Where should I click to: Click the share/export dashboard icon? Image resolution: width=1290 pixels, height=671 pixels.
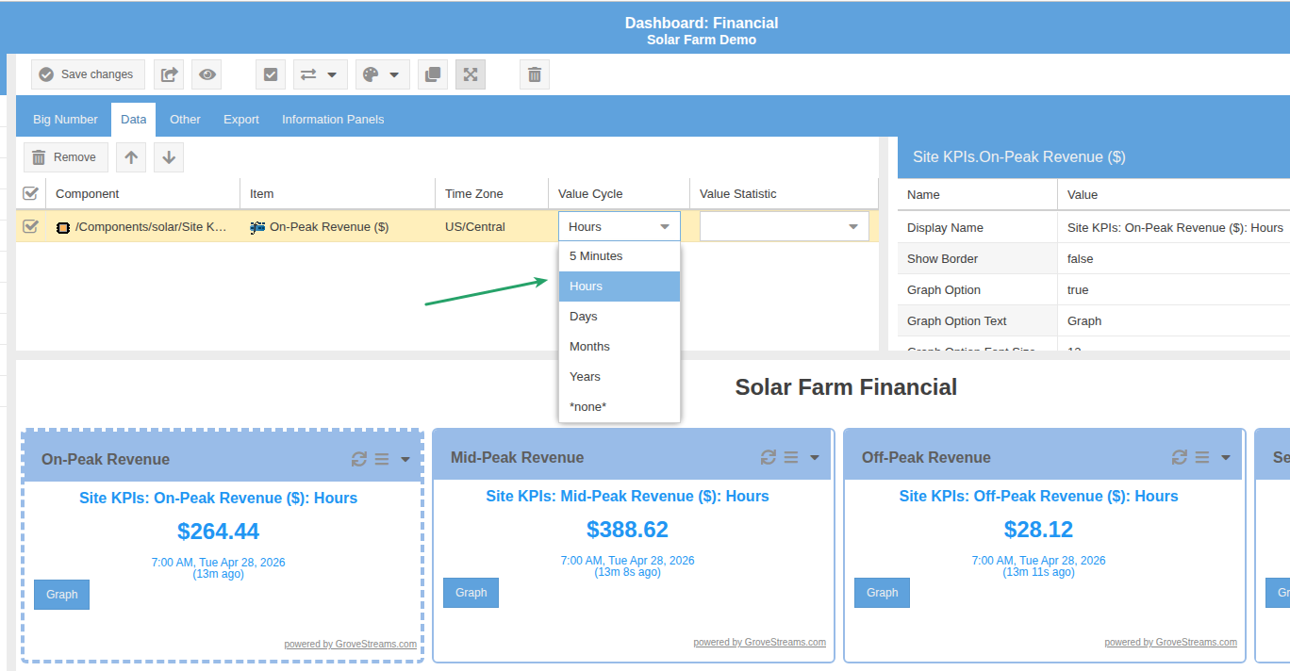click(x=169, y=74)
